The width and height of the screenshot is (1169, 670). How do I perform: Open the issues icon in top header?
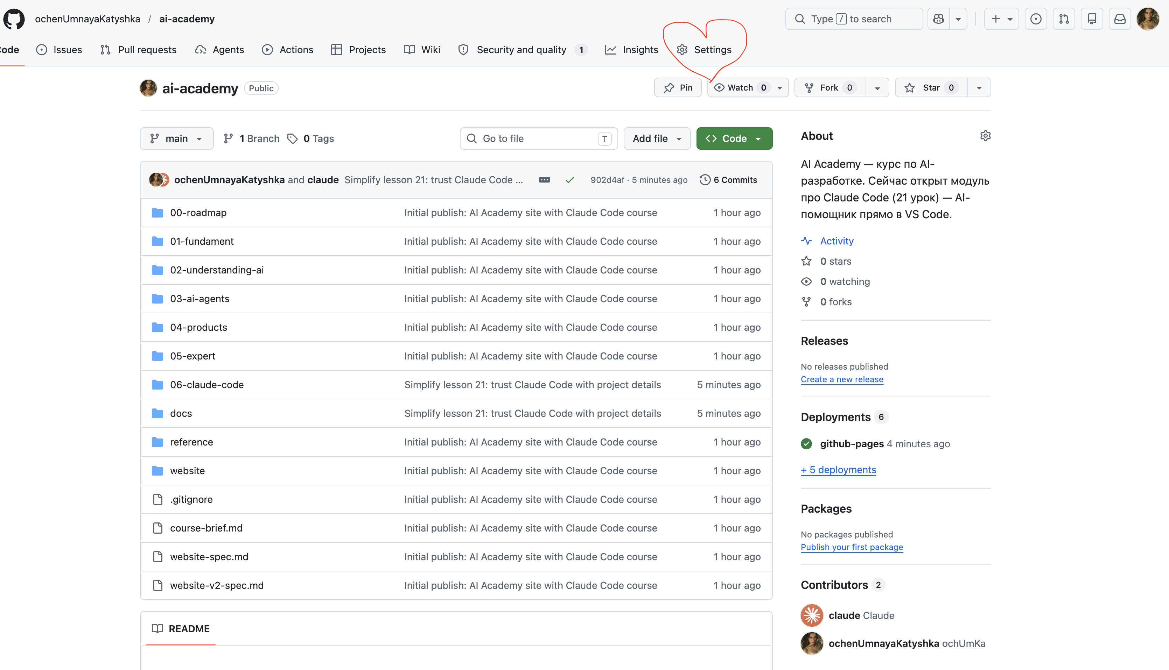[x=1036, y=19]
